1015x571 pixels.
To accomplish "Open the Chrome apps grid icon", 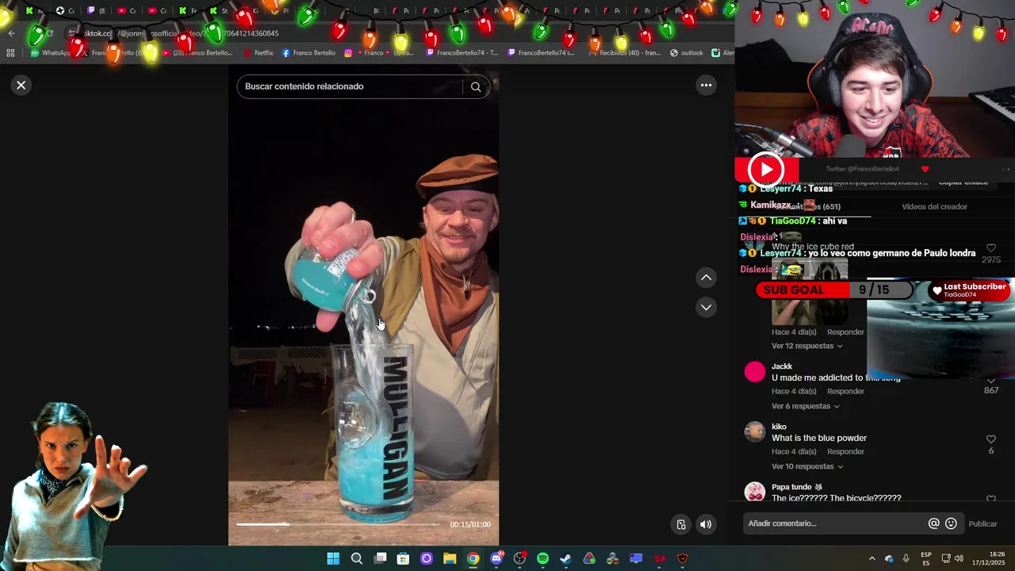I will [10, 53].
